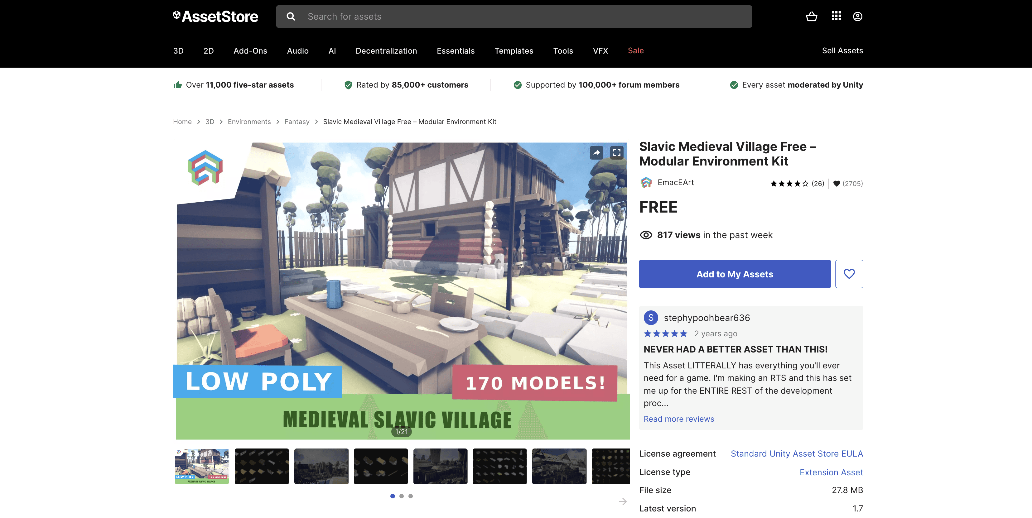Click the publisher logo on preview image
The image size is (1032, 518).
pyautogui.click(x=205, y=167)
